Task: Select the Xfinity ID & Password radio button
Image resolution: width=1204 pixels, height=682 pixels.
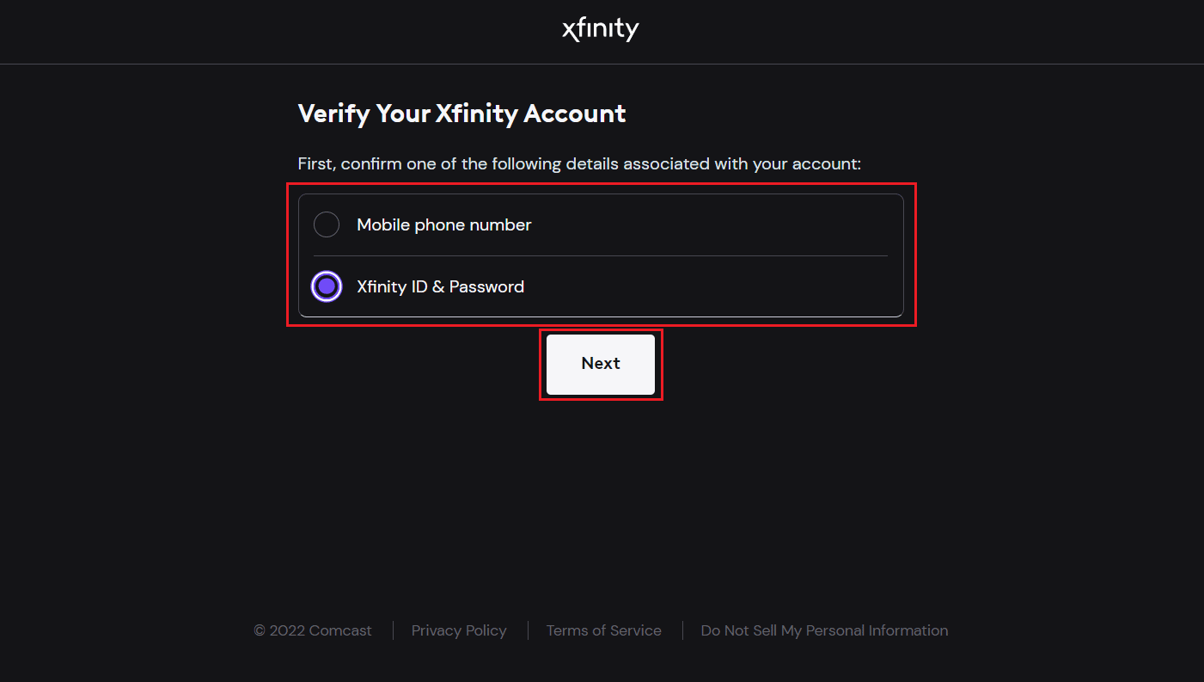Action: click(x=327, y=286)
